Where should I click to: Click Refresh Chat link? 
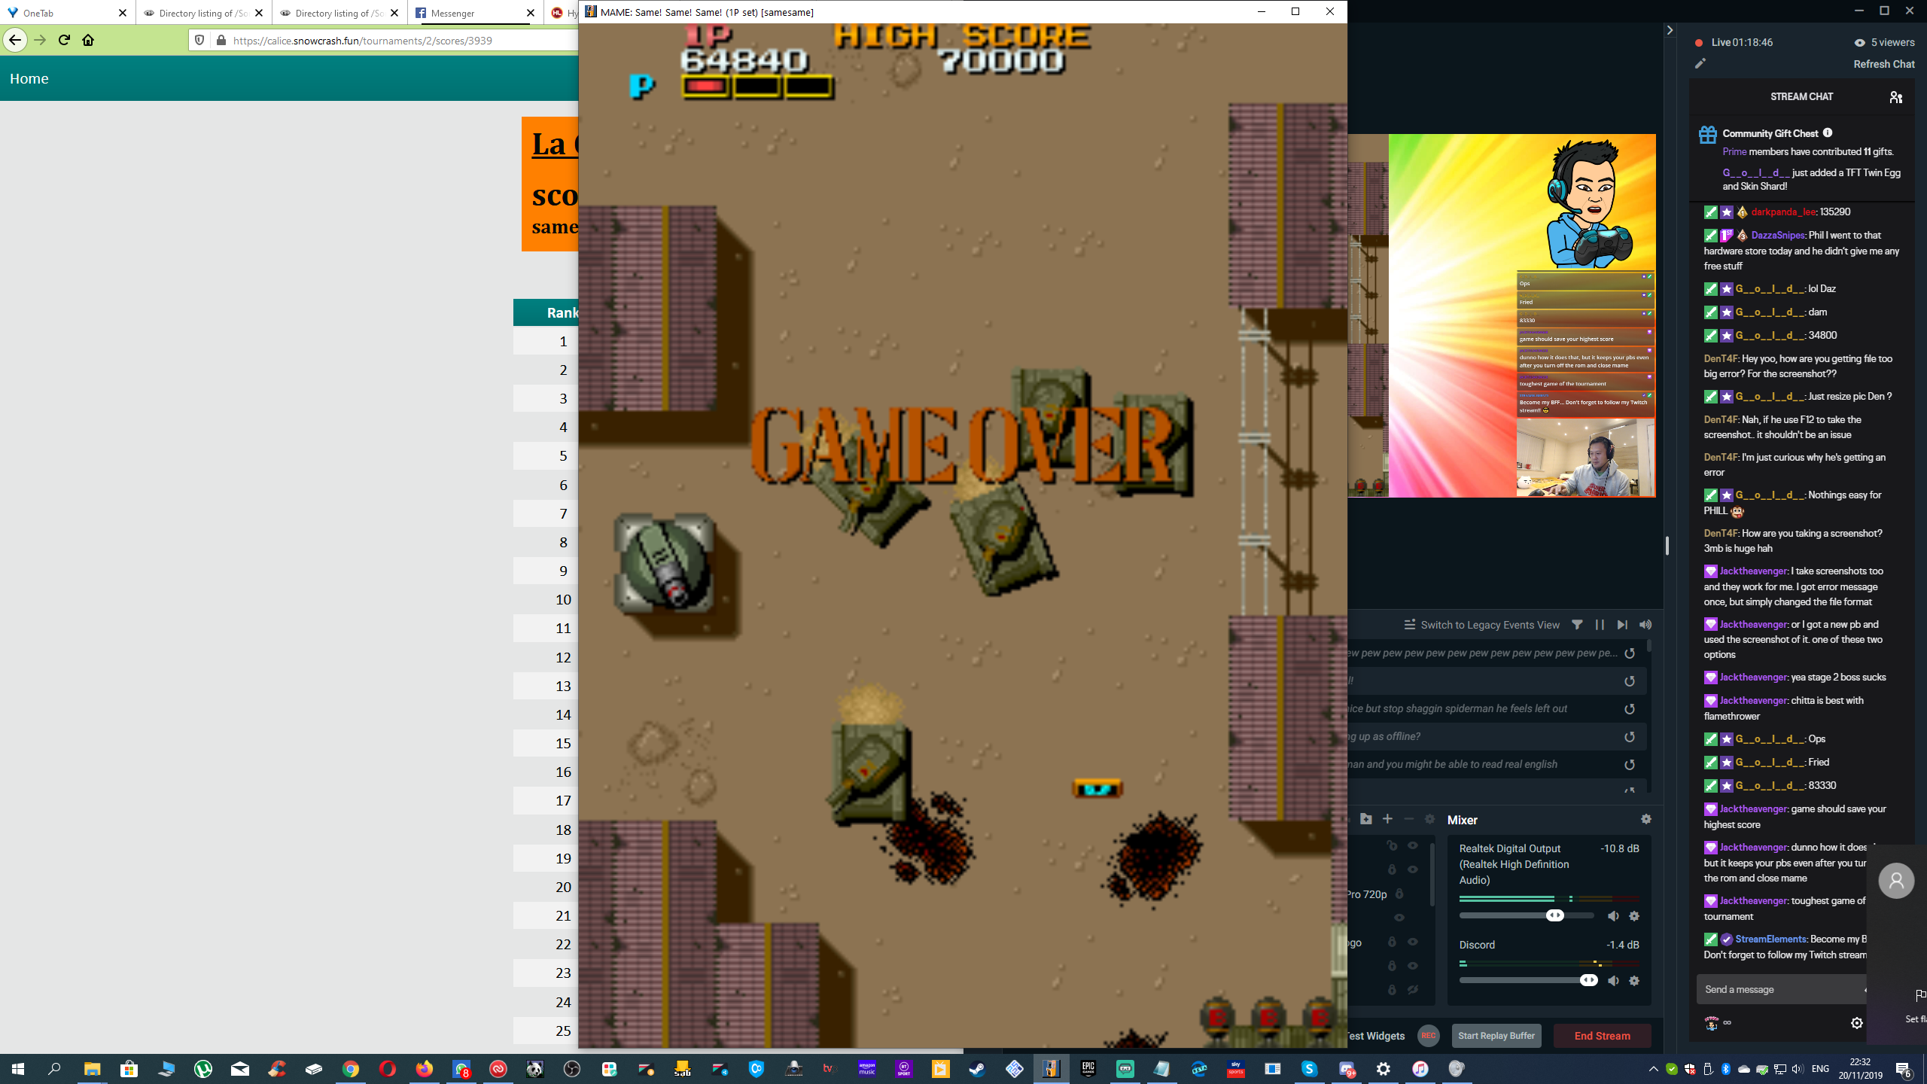click(1884, 64)
